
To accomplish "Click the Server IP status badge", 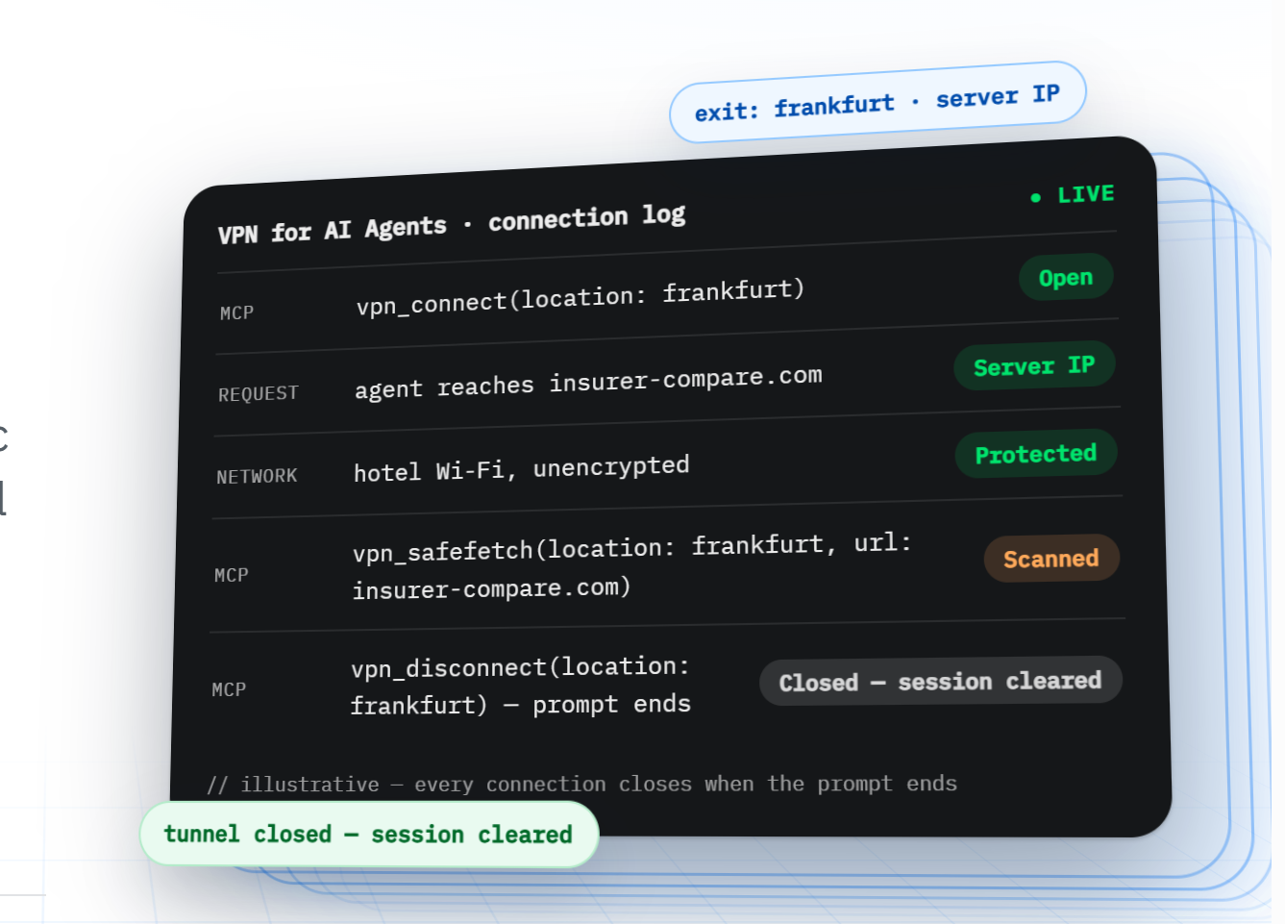I will pyautogui.click(x=1034, y=366).
